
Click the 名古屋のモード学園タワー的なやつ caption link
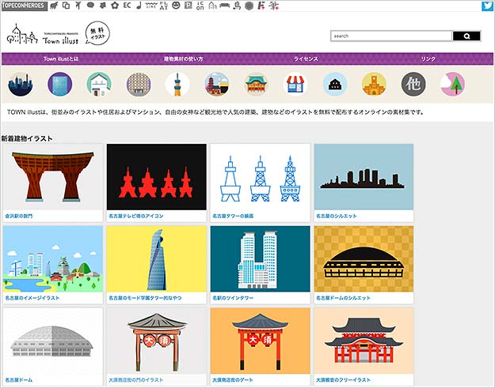(145, 298)
